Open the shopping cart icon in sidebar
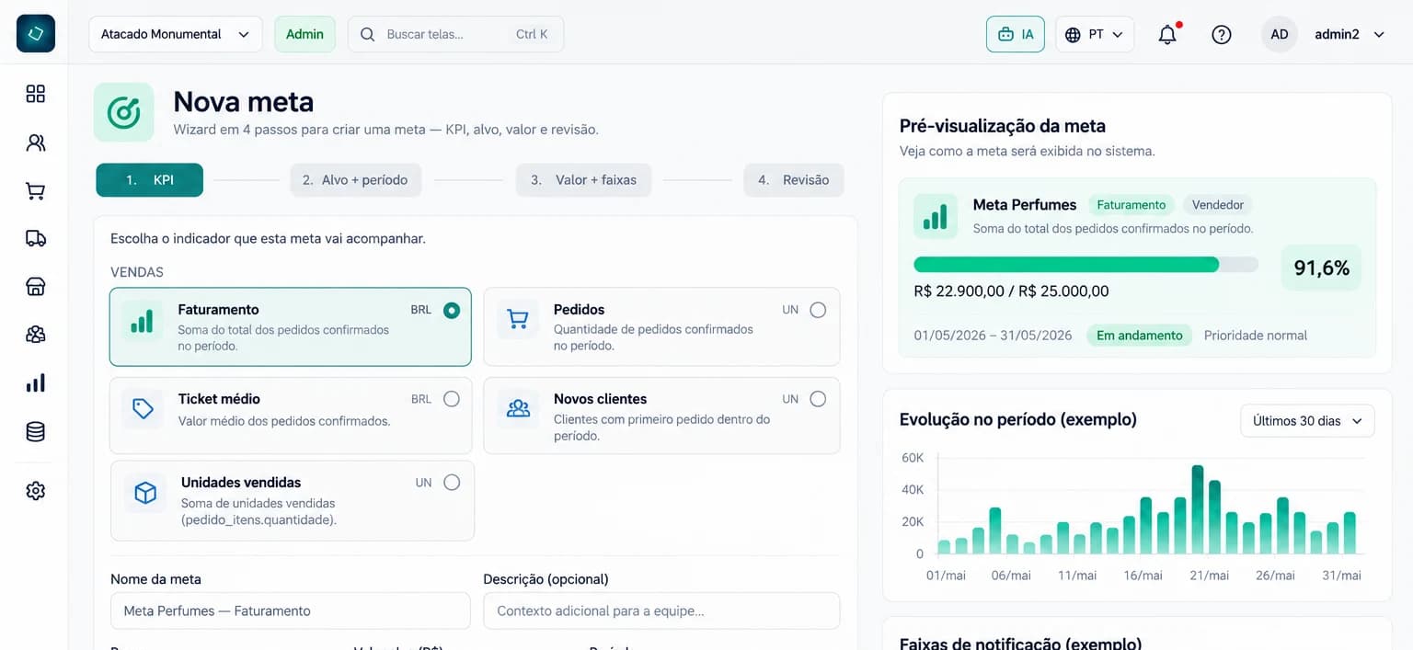This screenshot has height=650, width=1413. tap(36, 191)
